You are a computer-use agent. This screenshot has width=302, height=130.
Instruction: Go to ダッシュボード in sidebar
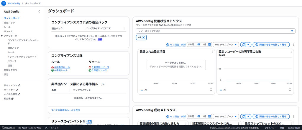tap(12, 18)
